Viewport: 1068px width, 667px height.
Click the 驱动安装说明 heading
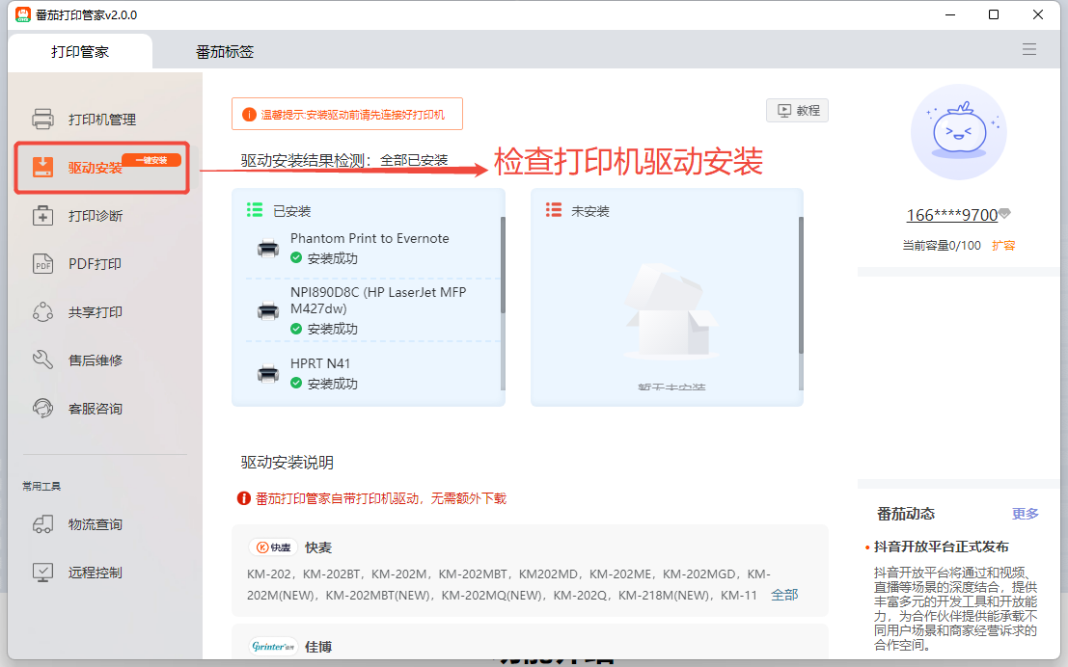pos(288,463)
